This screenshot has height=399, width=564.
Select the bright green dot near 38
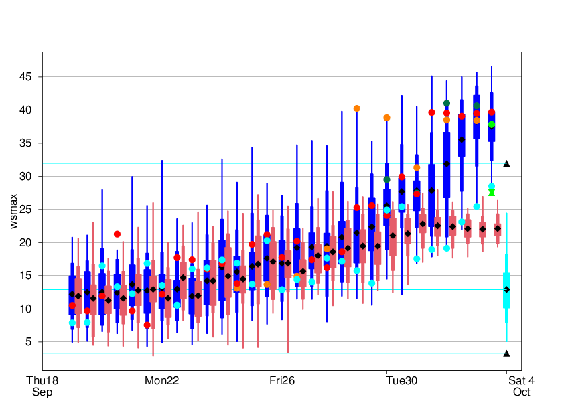tap(492, 125)
